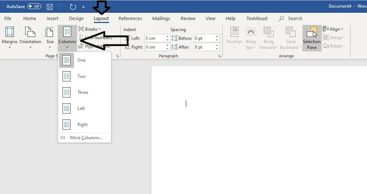Click the Save disk icon
Image resolution: width=367 pixels, height=194 pixels.
click(50, 7)
